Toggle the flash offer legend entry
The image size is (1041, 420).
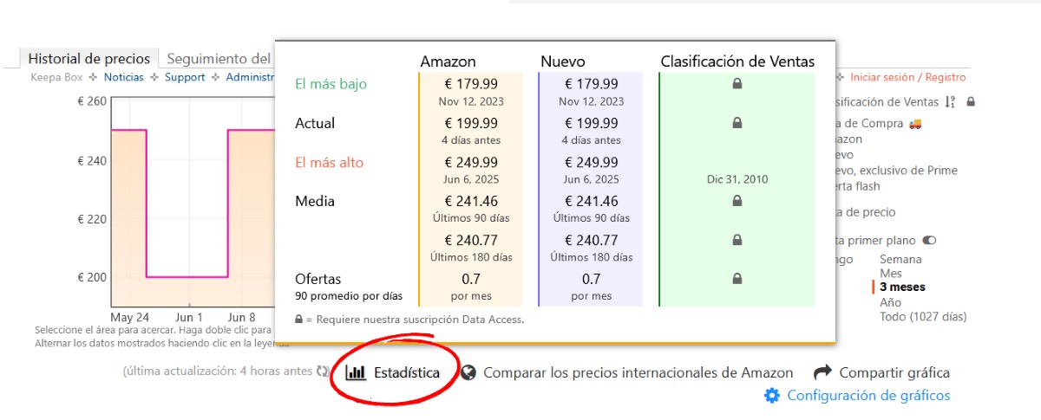tap(857, 186)
